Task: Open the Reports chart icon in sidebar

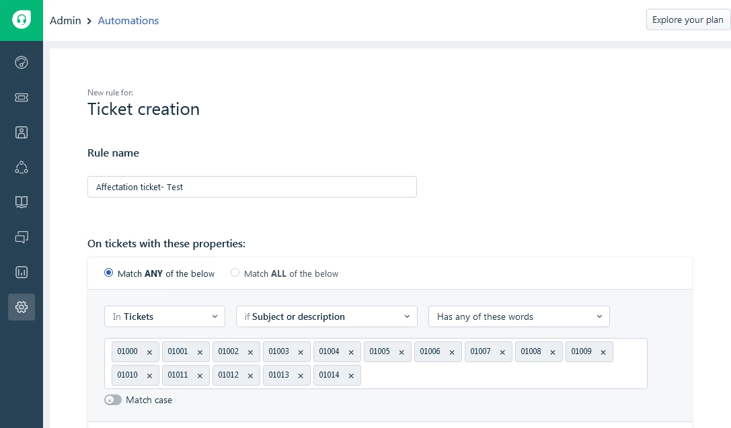Action: 22,272
